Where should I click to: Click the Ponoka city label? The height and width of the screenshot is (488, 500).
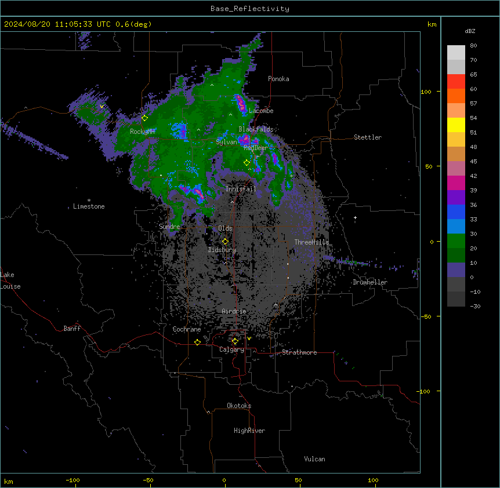pyautogui.click(x=278, y=79)
